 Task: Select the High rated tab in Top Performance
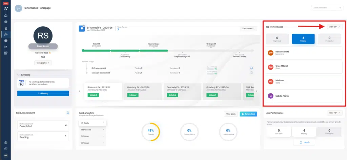277,39
